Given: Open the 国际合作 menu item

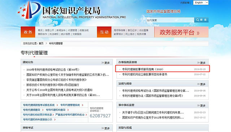Looking at the screenshot, I should coord(43,34).
